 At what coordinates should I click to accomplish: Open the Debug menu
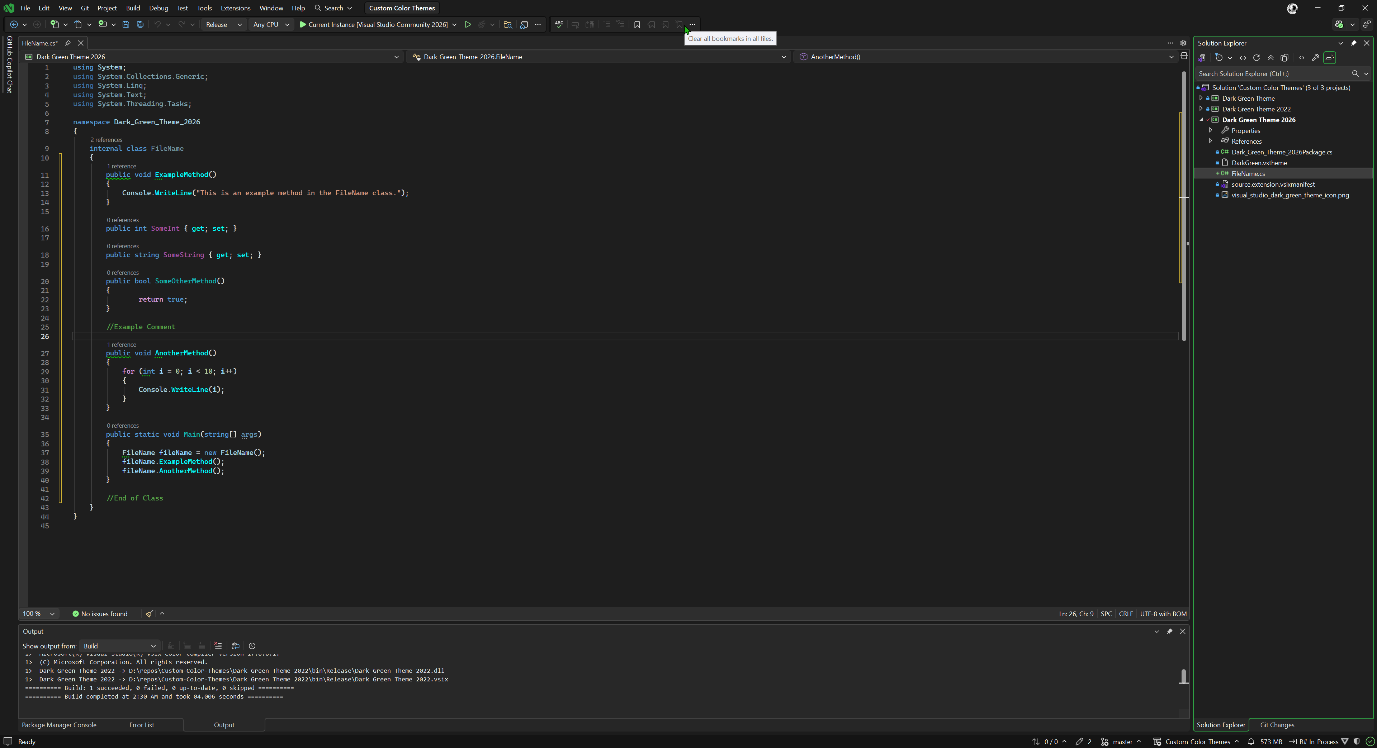click(x=158, y=8)
